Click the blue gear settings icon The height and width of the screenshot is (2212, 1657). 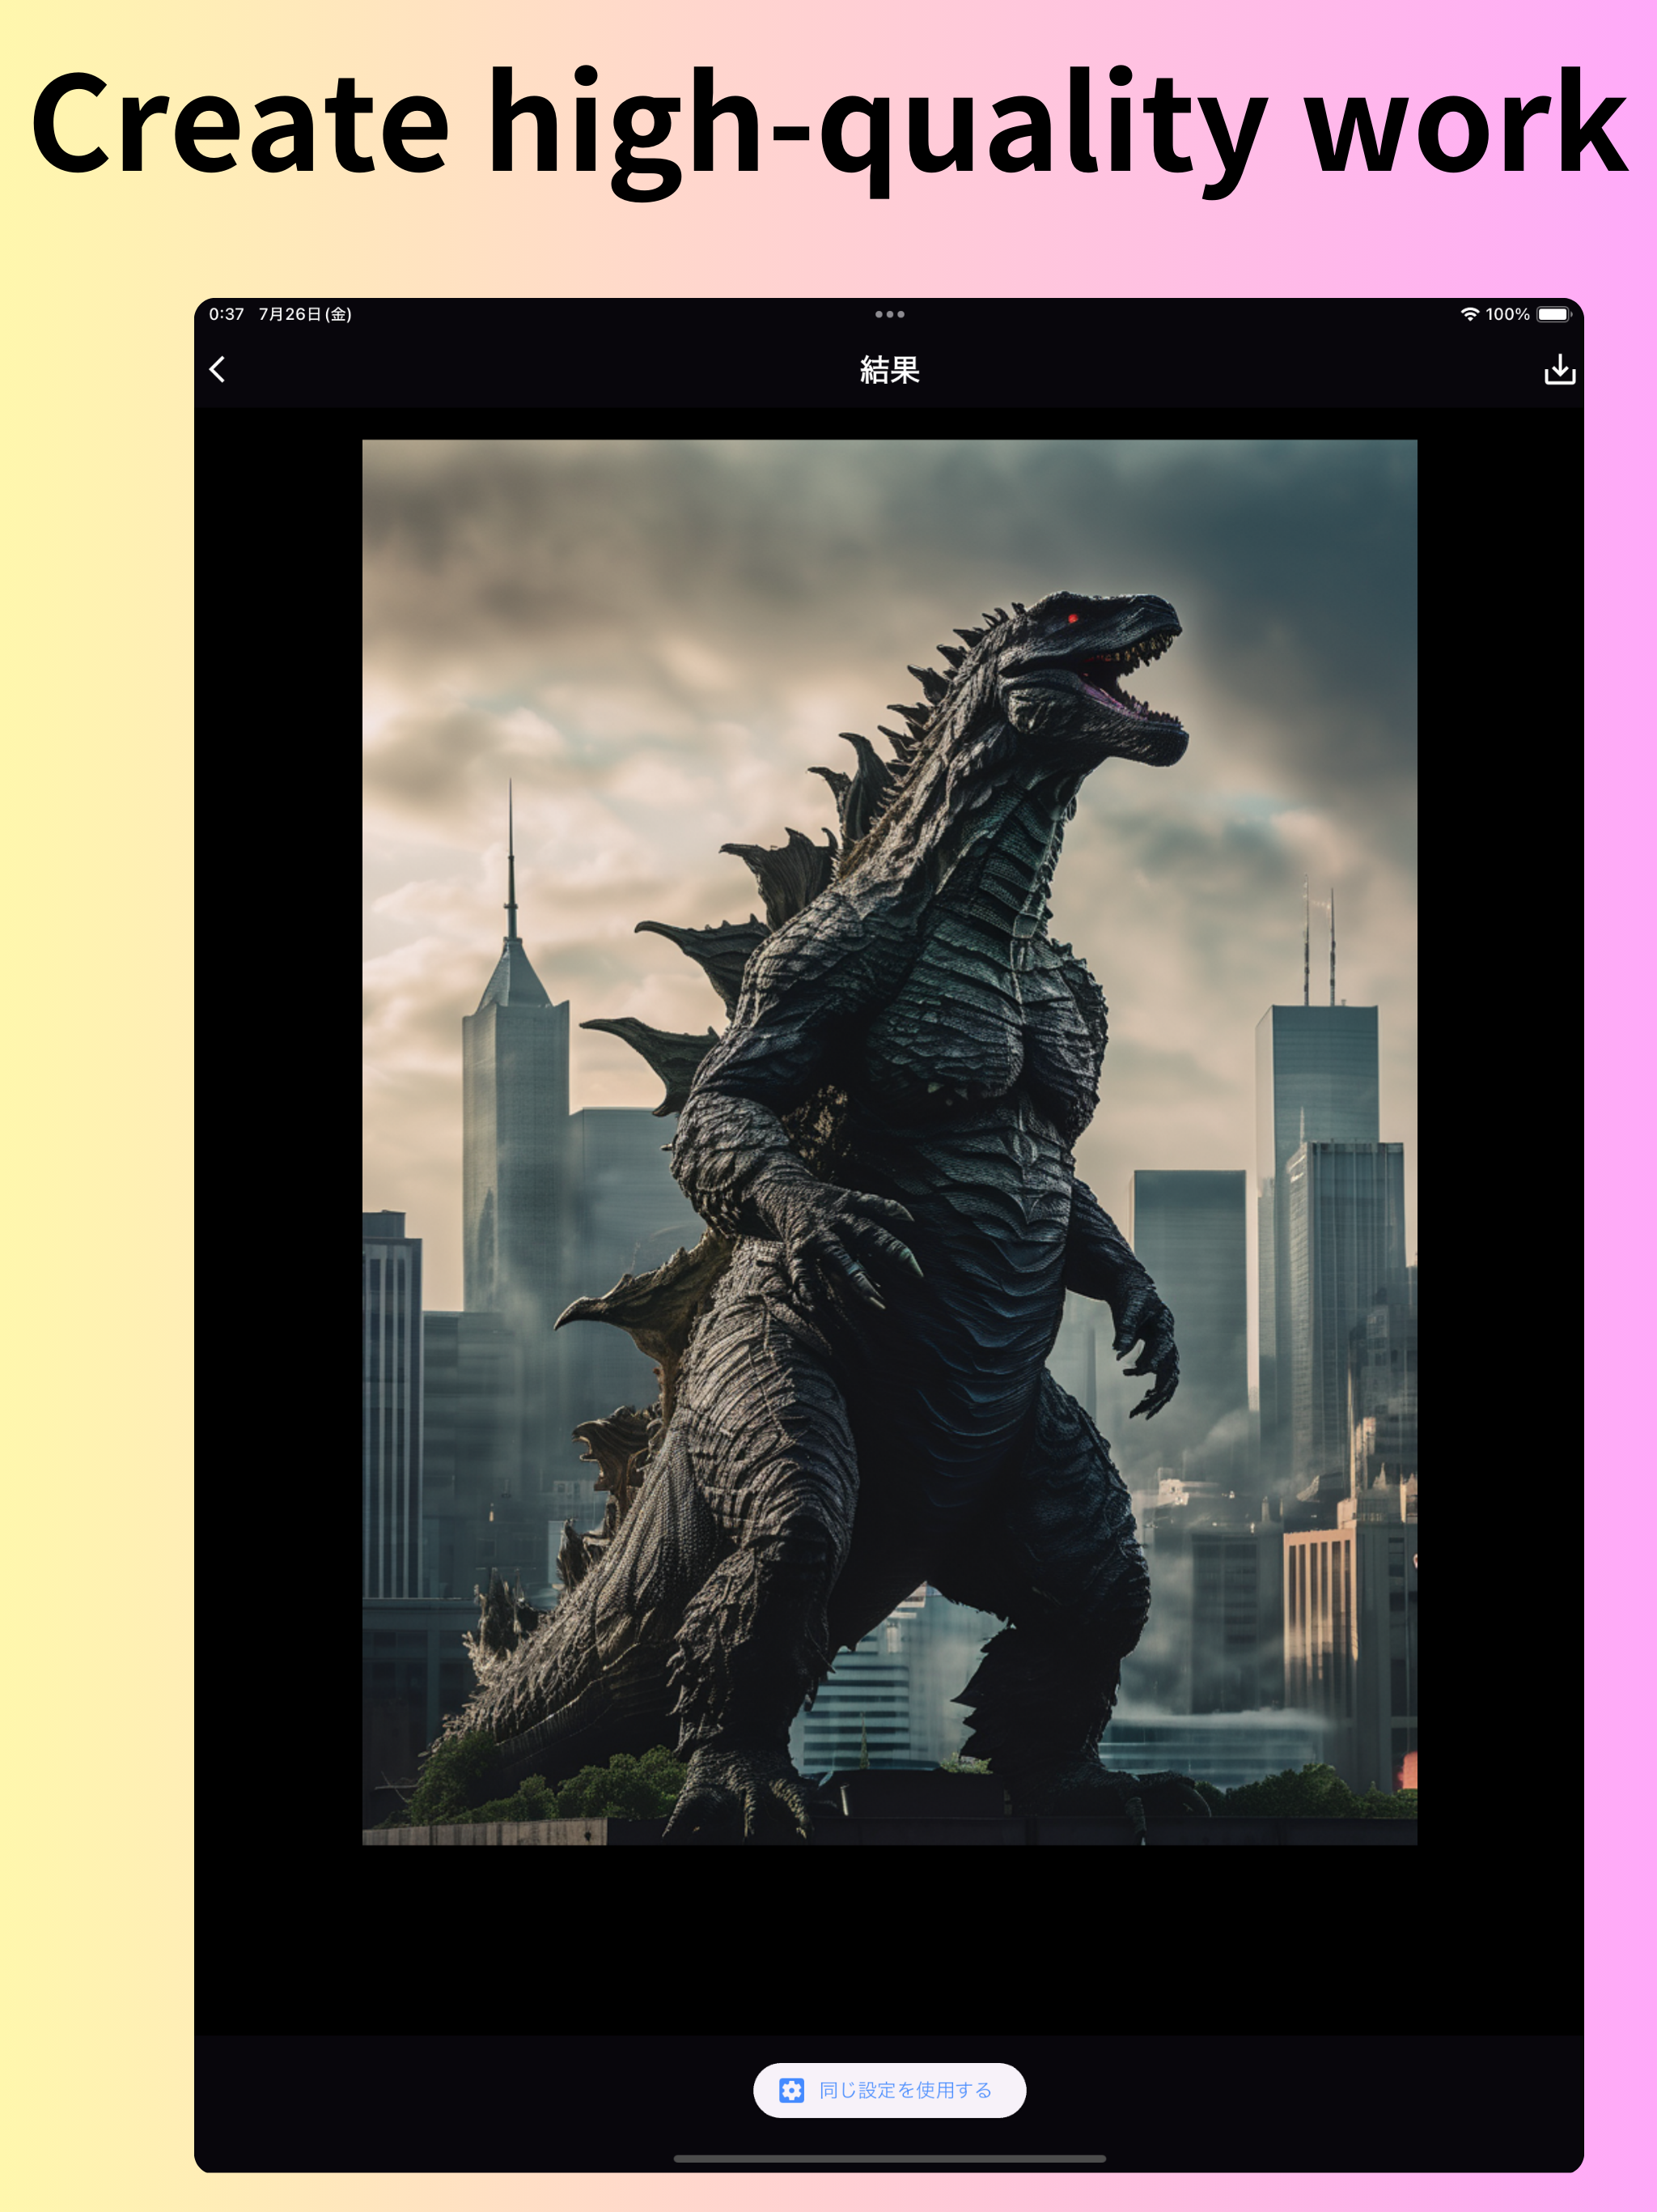click(x=791, y=2090)
